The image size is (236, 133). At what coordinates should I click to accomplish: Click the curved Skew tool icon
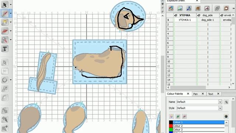pyautogui.click(x=5, y=98)
